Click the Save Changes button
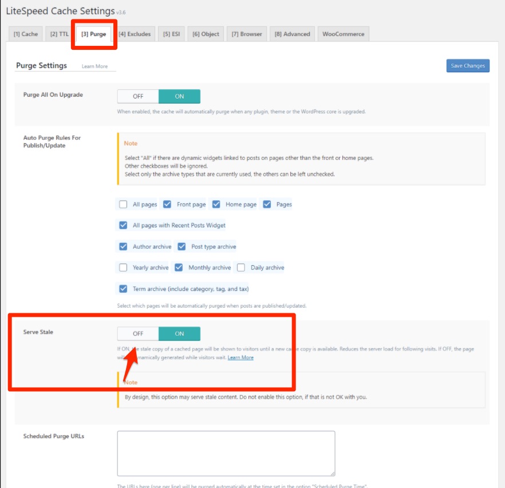 (467, 66)
